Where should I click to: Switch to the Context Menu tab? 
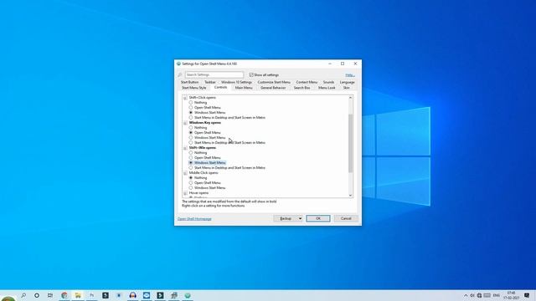pyautogui.click(x=307, y=82)
